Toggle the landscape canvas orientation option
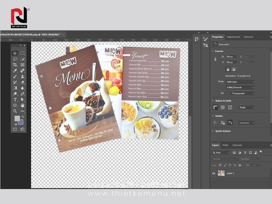Viewport: 272px width, 204px height. 234,69
